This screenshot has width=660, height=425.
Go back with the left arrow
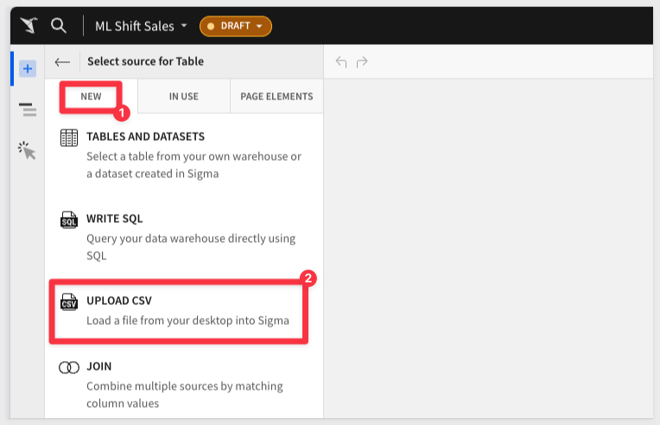pos(62,62)
